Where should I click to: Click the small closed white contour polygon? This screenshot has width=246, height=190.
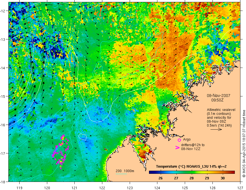pyautogui.click(x=82, y=137)
